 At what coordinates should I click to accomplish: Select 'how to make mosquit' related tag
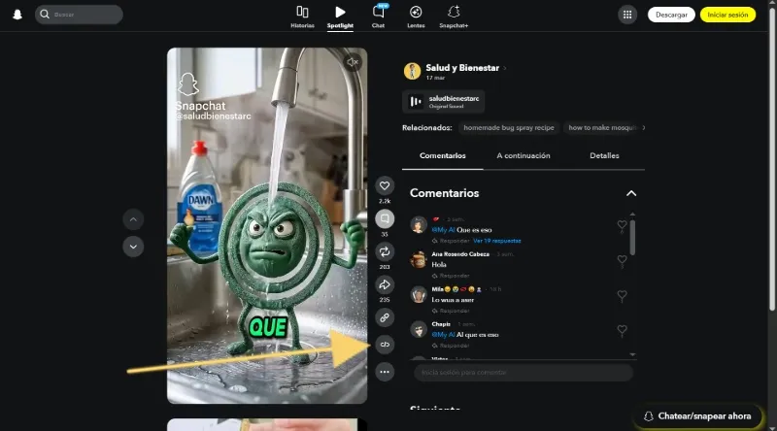(602, 128)
